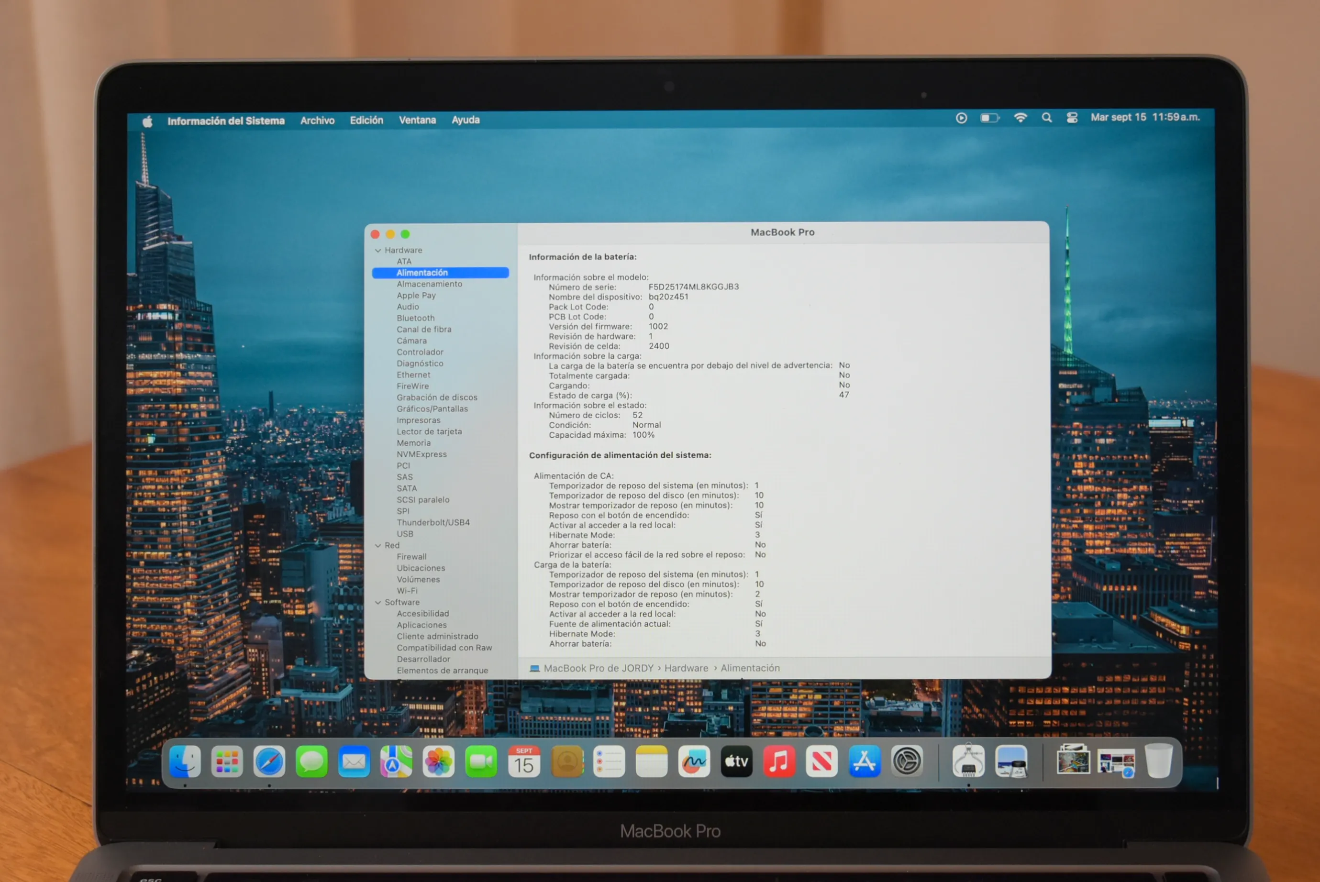Viewport: 1320px width, 882px height.
Task: Launch Safari from the Dock
Action: tap(269, 761)
